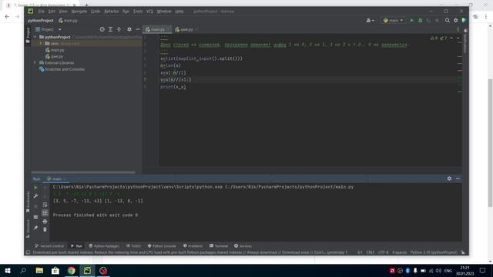Screen dimensions: 493x277
Task: Hide the Project tool window
Action: coord(138,29)
